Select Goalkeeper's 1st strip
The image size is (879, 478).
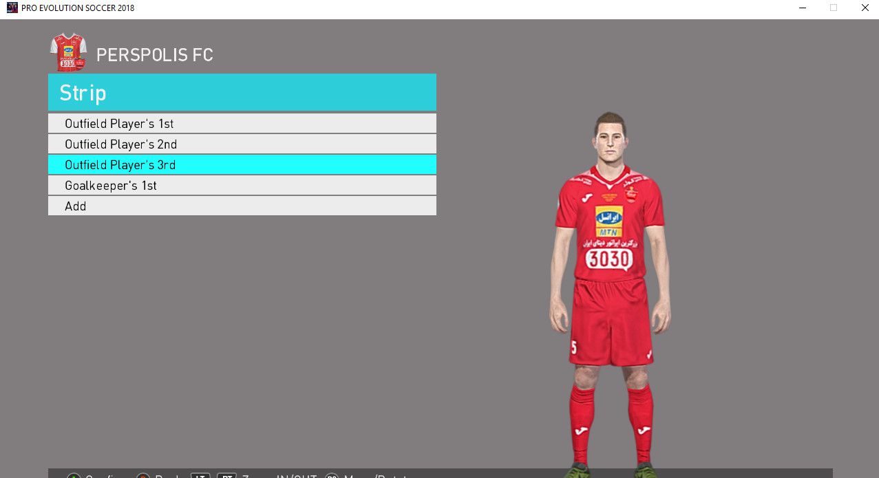click(242, 186)
